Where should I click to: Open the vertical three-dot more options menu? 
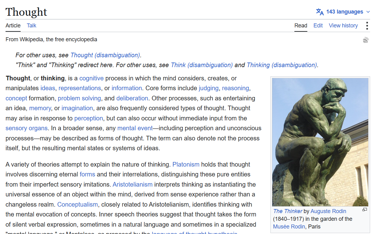(367, 26)
